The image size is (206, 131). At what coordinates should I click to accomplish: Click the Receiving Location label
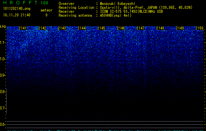(x=76, y=8)
